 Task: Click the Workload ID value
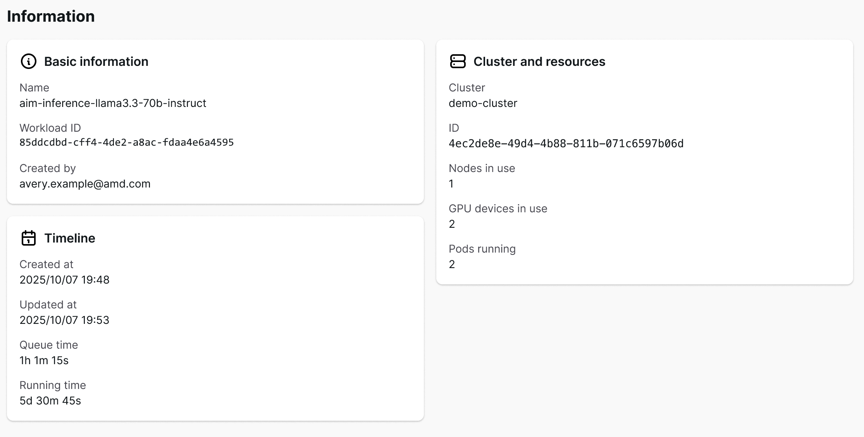127,143
